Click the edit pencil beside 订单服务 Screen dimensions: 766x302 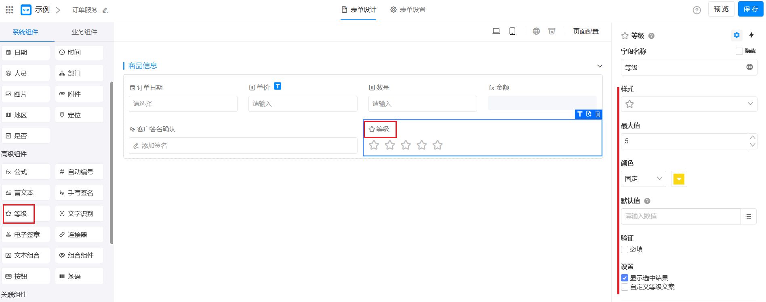[105, 10]
